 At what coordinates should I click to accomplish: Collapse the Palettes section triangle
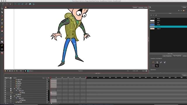150,10
